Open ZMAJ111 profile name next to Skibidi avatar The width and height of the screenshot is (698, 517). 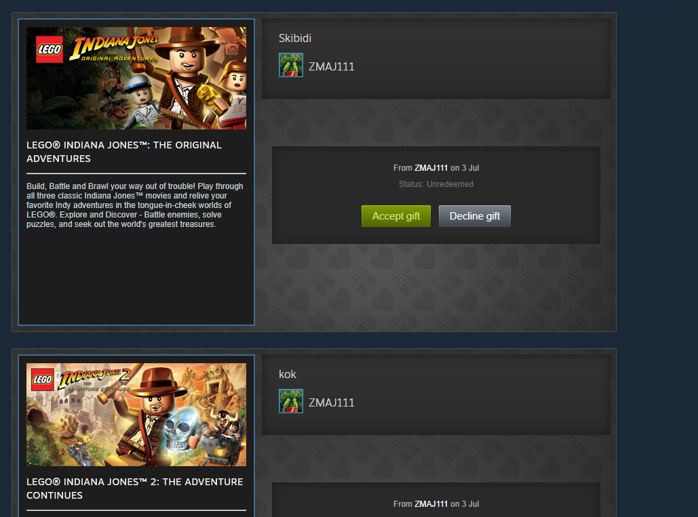332,66
